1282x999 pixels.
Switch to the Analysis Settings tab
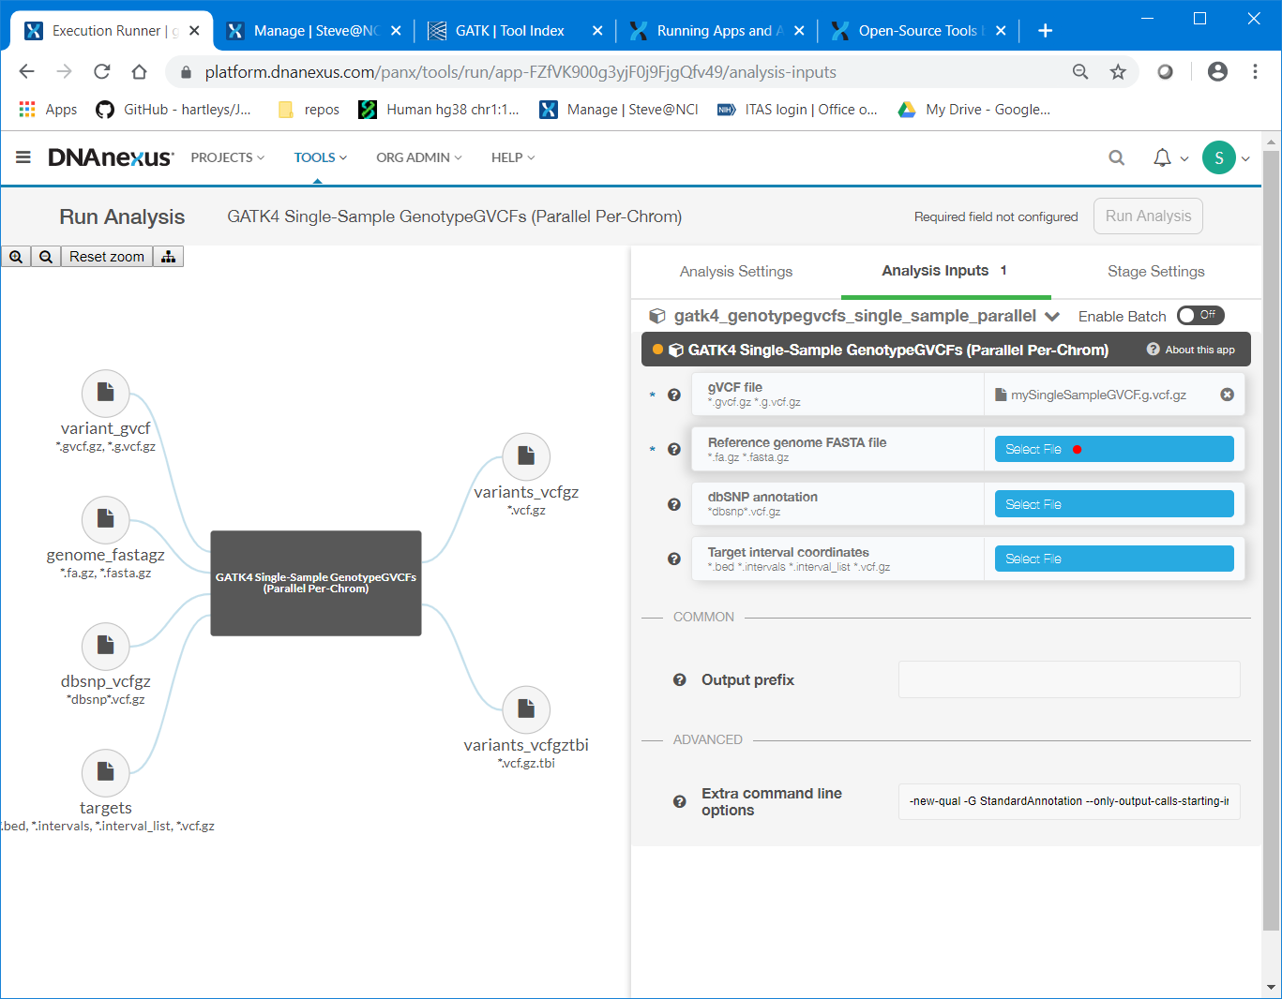736,272
